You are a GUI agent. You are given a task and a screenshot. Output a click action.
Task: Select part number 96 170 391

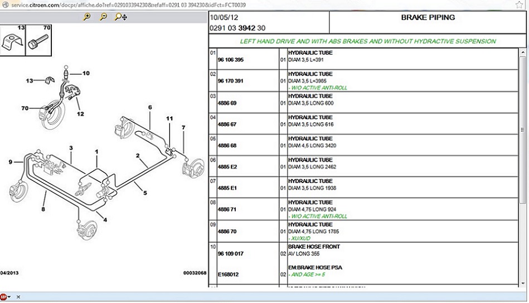[230, 81]
